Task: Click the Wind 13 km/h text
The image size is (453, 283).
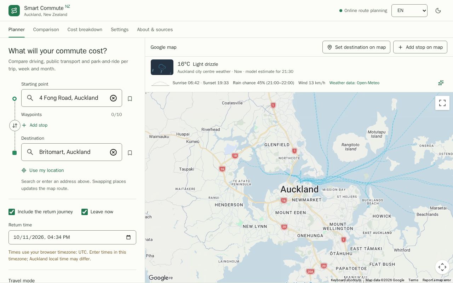Action: 311,83
